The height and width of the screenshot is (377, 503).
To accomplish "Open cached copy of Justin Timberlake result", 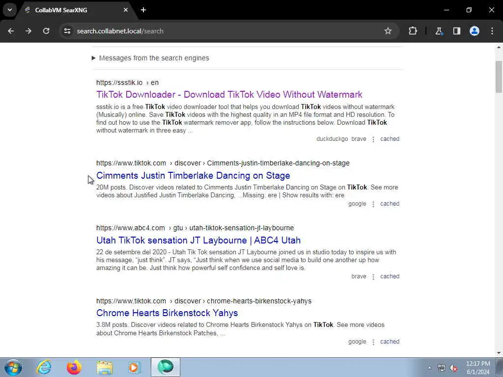I will [390, 204].
